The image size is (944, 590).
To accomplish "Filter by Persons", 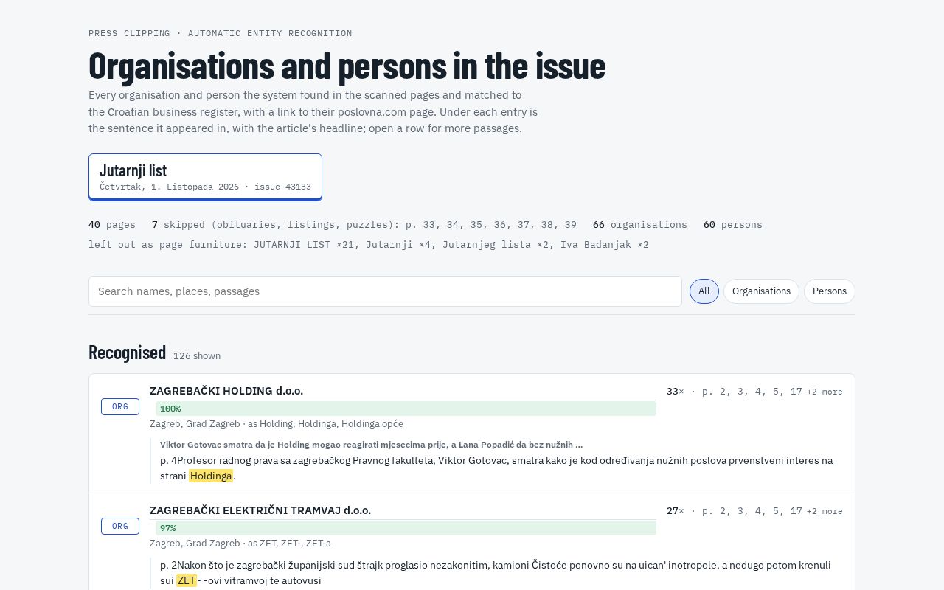I will tap(830, 291).
